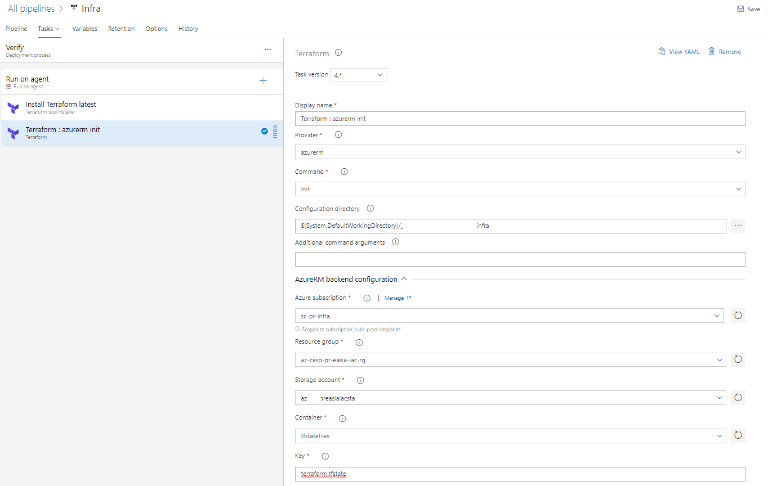768x486 pixels.
Task: Open the Azure subscription sc-pr-infra dropdown
Action: [510, 316]
